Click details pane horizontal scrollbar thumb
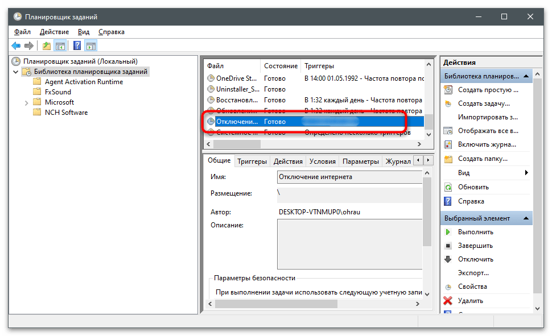 [x=276, y=304]
